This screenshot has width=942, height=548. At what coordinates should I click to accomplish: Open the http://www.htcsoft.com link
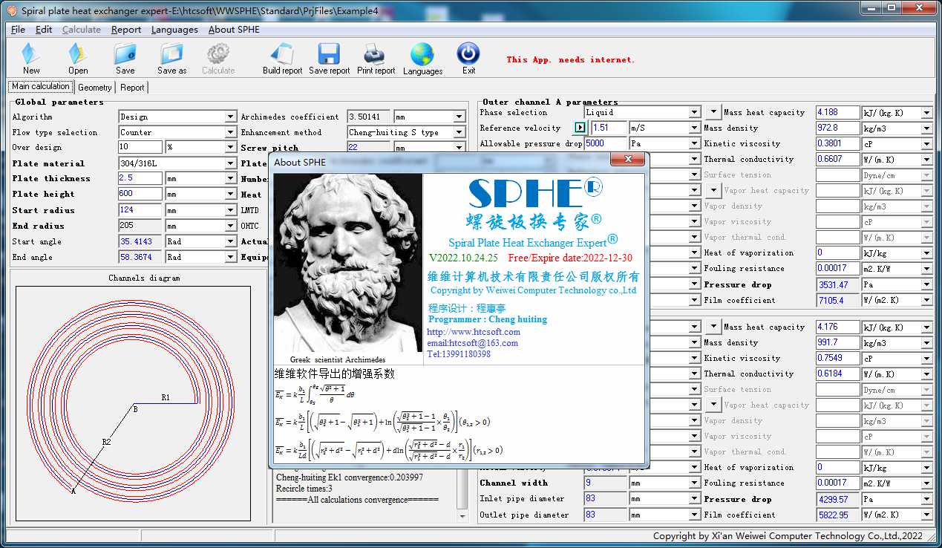(474, 332)
